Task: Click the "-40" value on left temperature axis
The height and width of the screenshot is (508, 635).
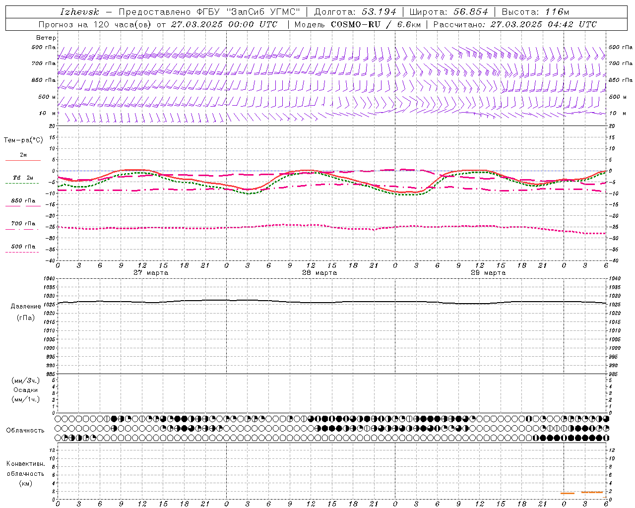Action: 50,260
